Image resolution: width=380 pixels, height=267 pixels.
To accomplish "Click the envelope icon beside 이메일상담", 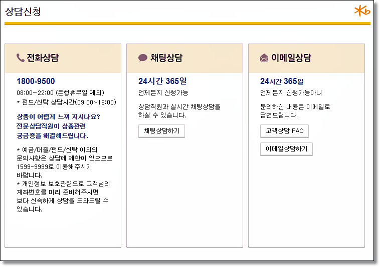I will (264, 57).
